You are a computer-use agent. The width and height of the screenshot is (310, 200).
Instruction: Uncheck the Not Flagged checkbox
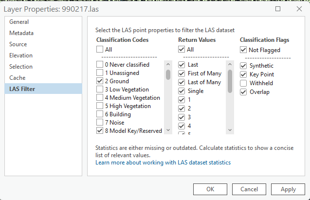(244, 50)
